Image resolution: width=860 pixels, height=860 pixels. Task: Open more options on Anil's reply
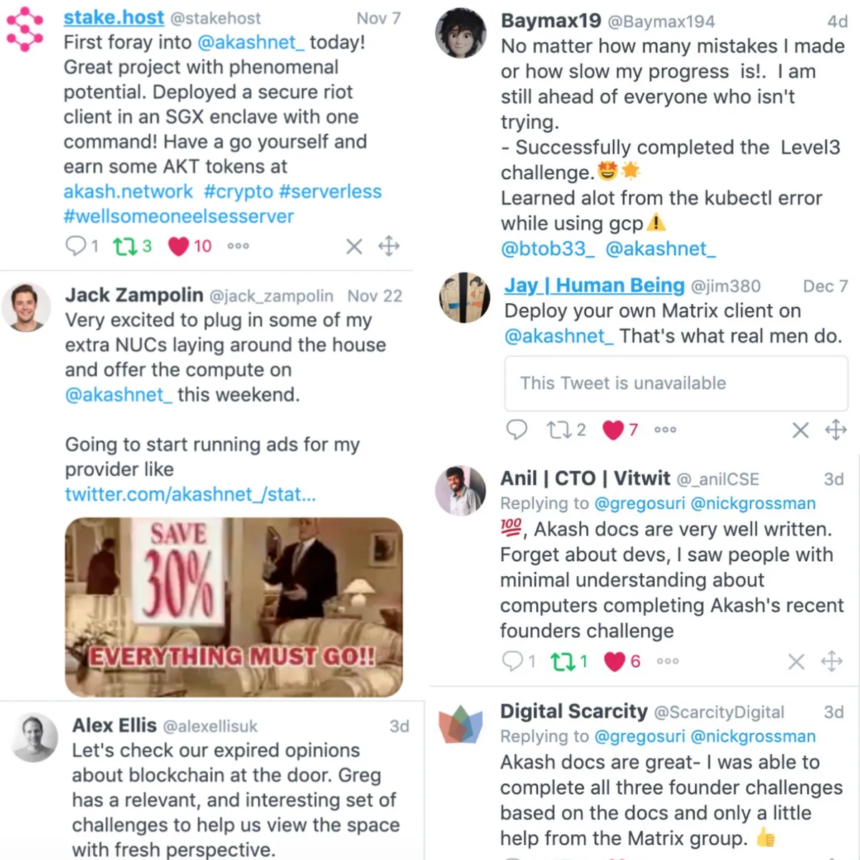coord(668,661)
